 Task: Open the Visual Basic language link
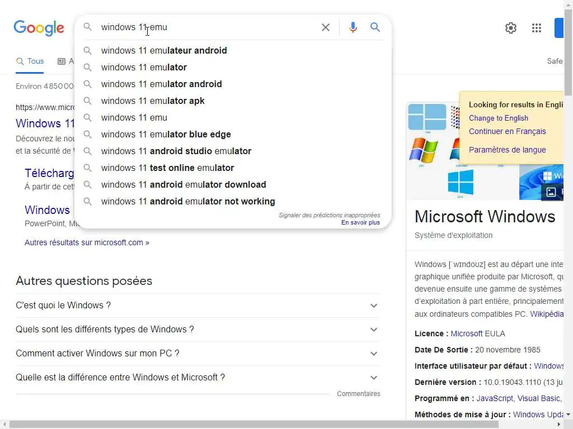[x=539, y=399]
